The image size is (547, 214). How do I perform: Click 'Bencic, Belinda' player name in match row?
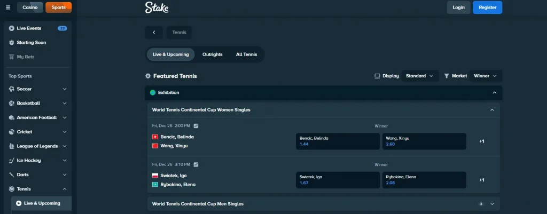tap(177, 137)
